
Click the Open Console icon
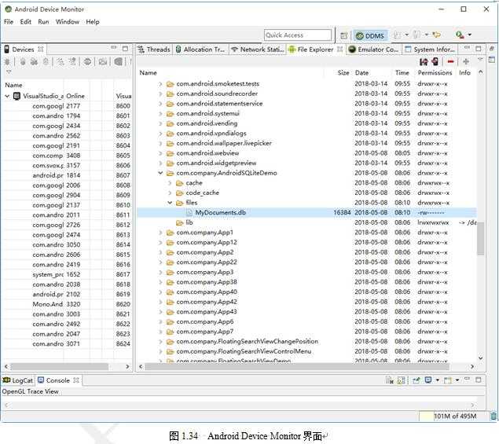tap(448, 380)
